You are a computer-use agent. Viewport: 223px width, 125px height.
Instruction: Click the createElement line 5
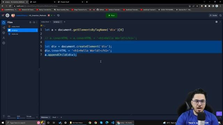pyautogui.click(x=78, y=47)
